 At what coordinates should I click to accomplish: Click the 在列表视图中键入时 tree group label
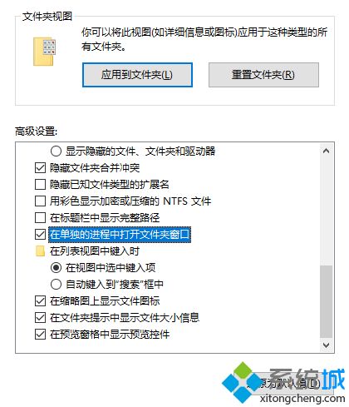coord(95,251)
